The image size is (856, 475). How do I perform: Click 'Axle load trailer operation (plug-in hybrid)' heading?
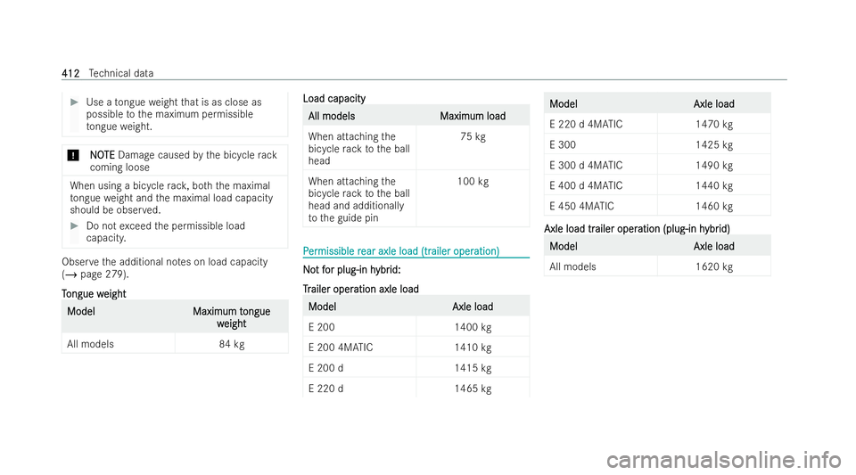637,228
